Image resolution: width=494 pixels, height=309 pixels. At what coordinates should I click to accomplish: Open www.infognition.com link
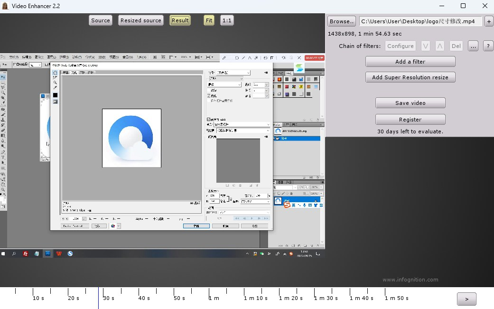pyautogui.click(x=410, y=280)
